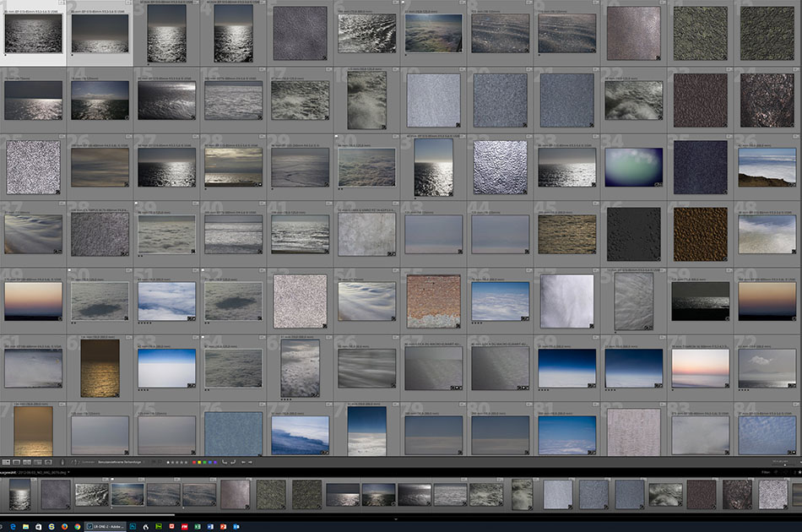
Task: Switch to Grid view in toolbar
Action: coord(6,462)
